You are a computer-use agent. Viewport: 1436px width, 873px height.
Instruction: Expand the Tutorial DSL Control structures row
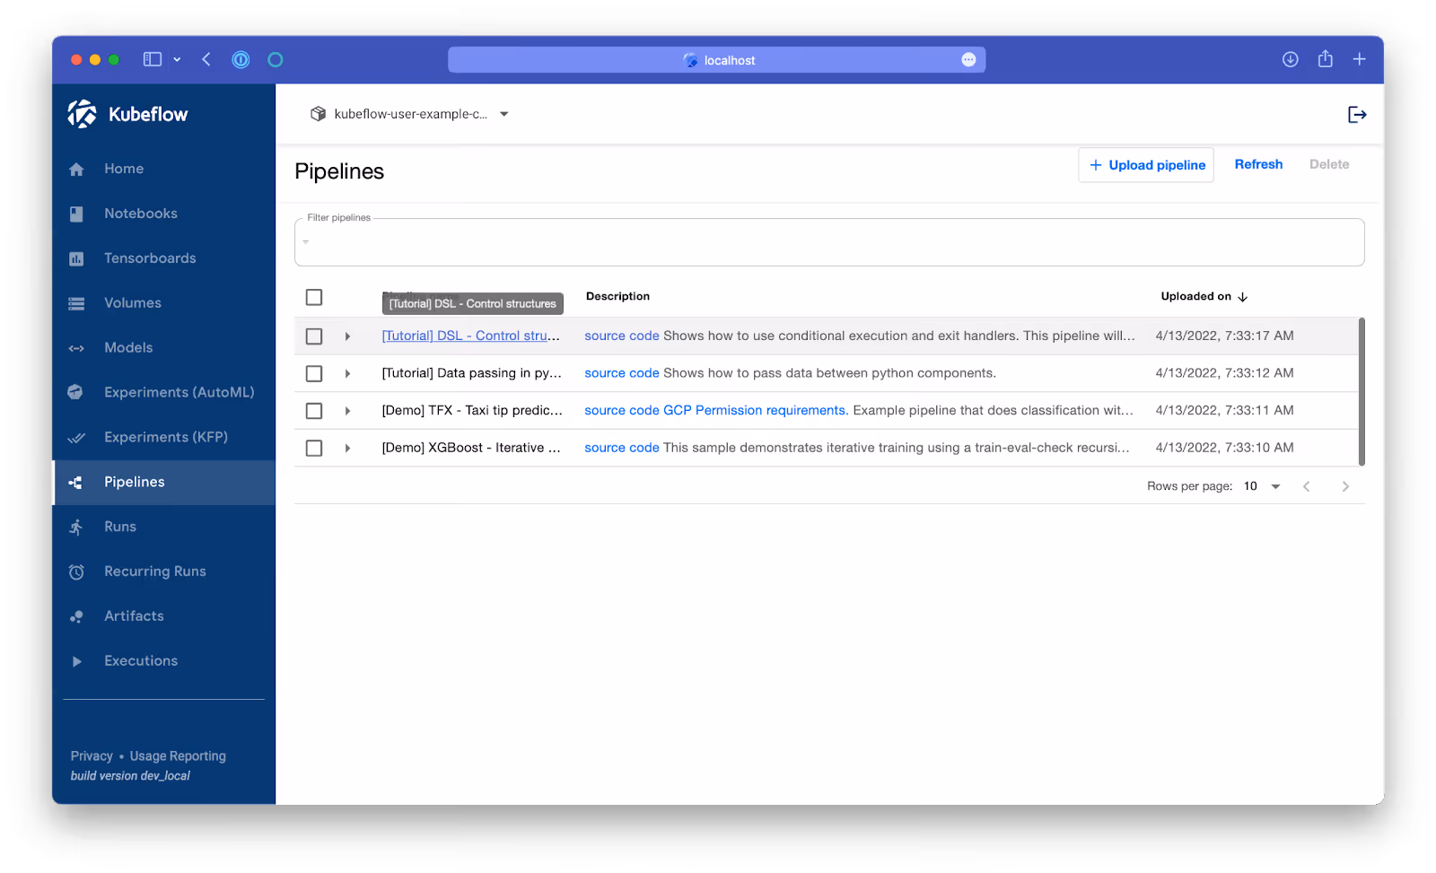click(347, 336)
